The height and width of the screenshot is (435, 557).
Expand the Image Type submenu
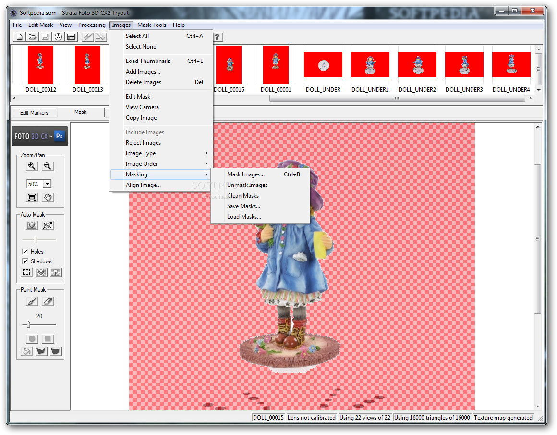tap(161, 153)
